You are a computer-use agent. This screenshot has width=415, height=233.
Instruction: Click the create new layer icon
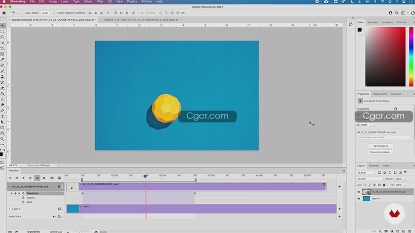(x=404, y=231)
